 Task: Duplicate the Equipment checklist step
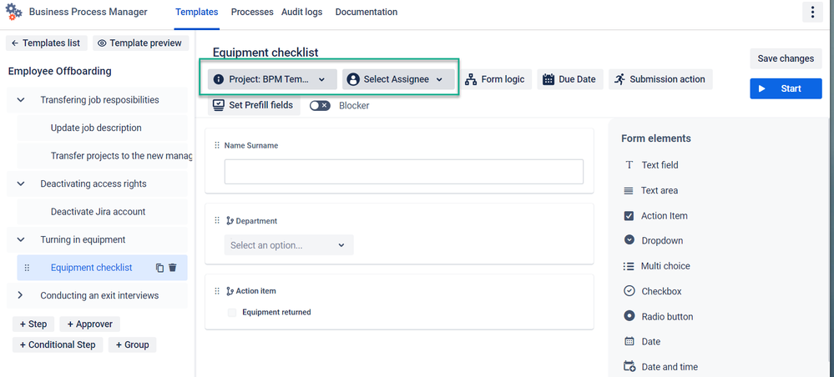point(159,268)
